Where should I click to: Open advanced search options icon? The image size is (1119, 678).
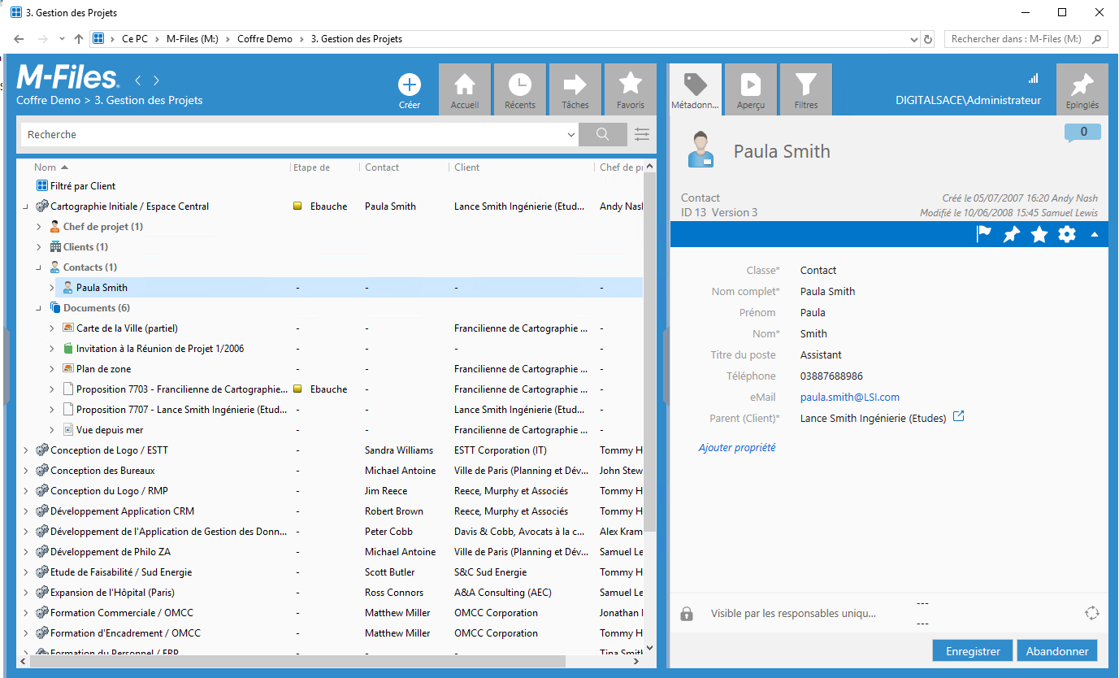[x=642, y=134]
